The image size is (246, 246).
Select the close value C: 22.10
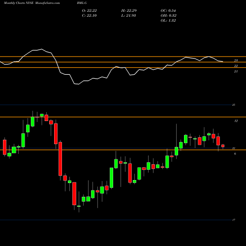coord(89,16)
